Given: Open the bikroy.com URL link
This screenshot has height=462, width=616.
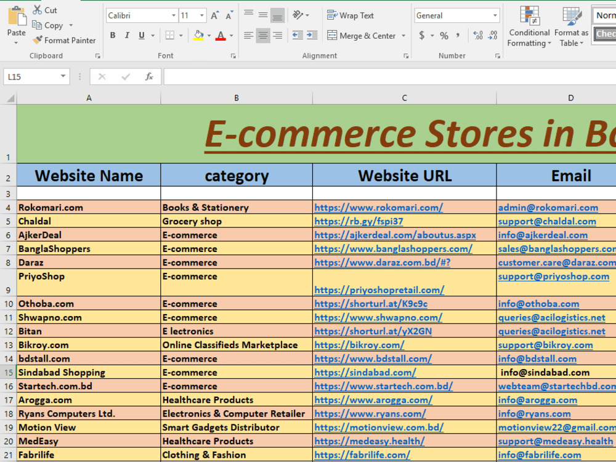Looking at the screenshot, I should click(x=359, y=345).
